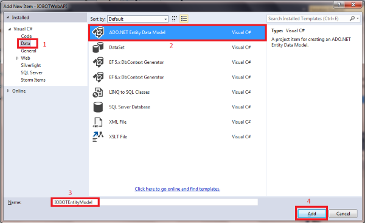
Task: Switch to medium icons grid view
Action: pyautogui.click(x=175, y=19)
